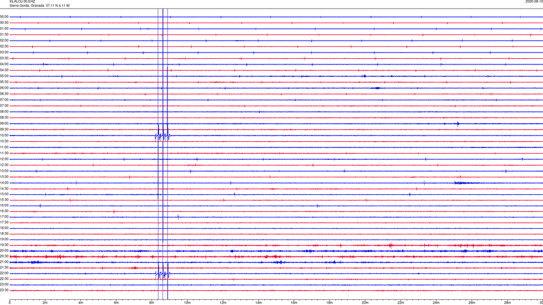Click the 28m tick label on time axis
The image size is (543, 305).
point(507,303)
